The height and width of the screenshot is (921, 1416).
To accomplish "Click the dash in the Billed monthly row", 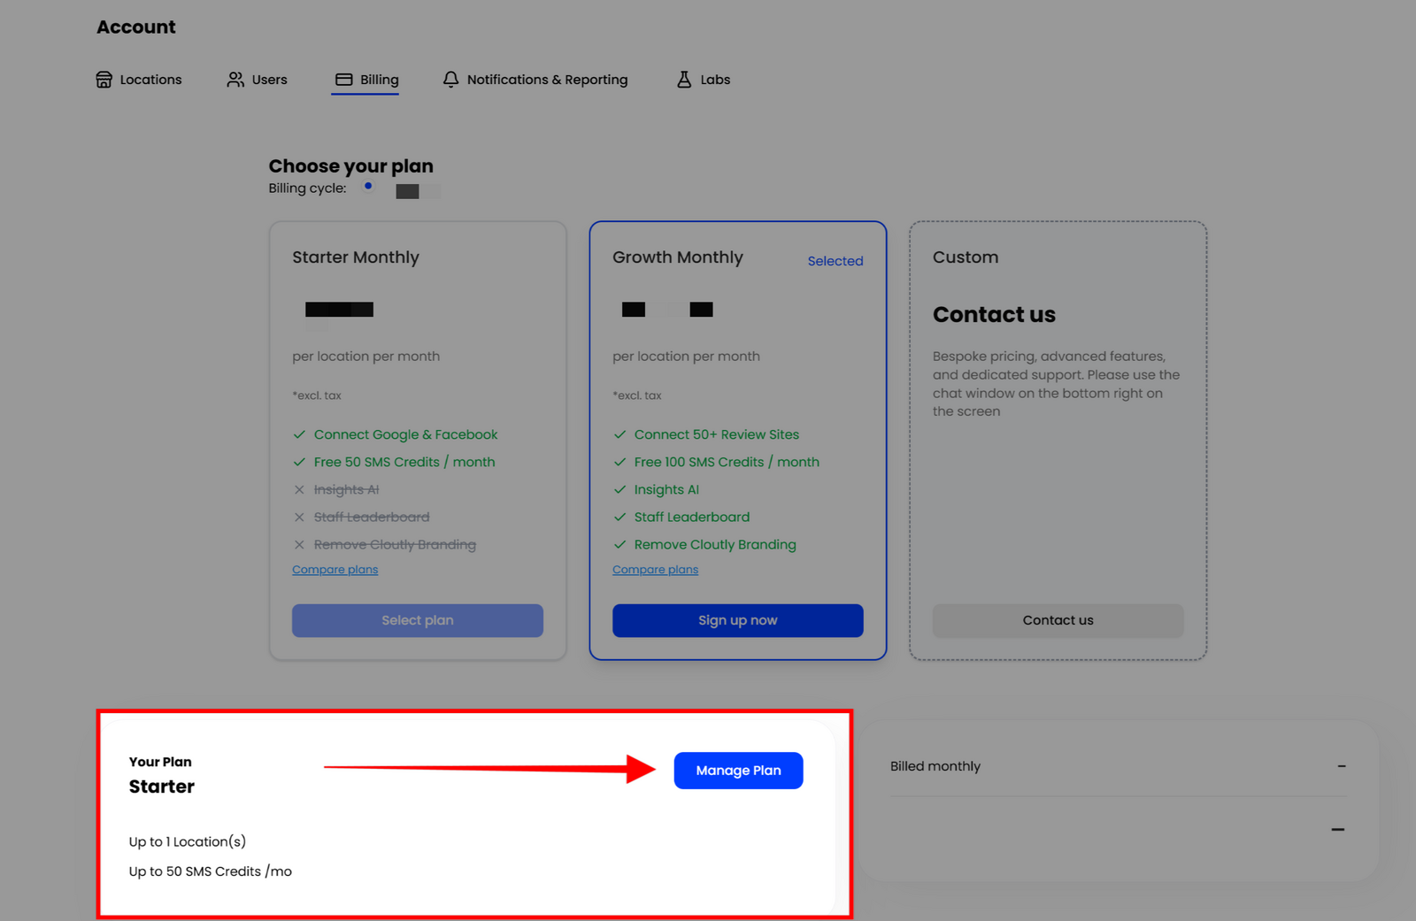I will tap(1342, 766).
